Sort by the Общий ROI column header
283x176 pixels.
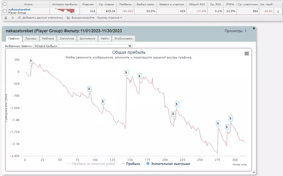(197, 4)
